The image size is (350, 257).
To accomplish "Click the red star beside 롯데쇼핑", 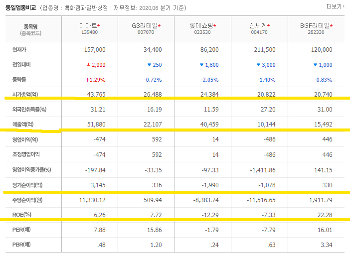I will click(215, 26).
